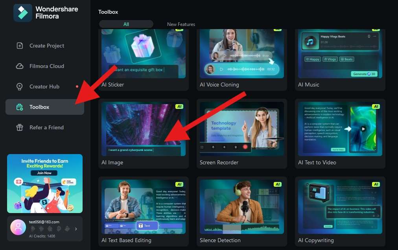Click Join Now on the invite banner
The image size is (398, 250).
44,173
